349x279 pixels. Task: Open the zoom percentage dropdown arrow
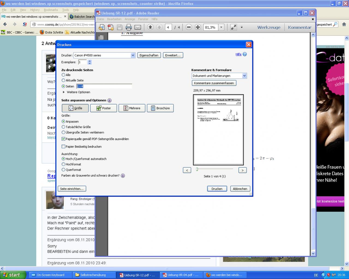click(221, 27)
